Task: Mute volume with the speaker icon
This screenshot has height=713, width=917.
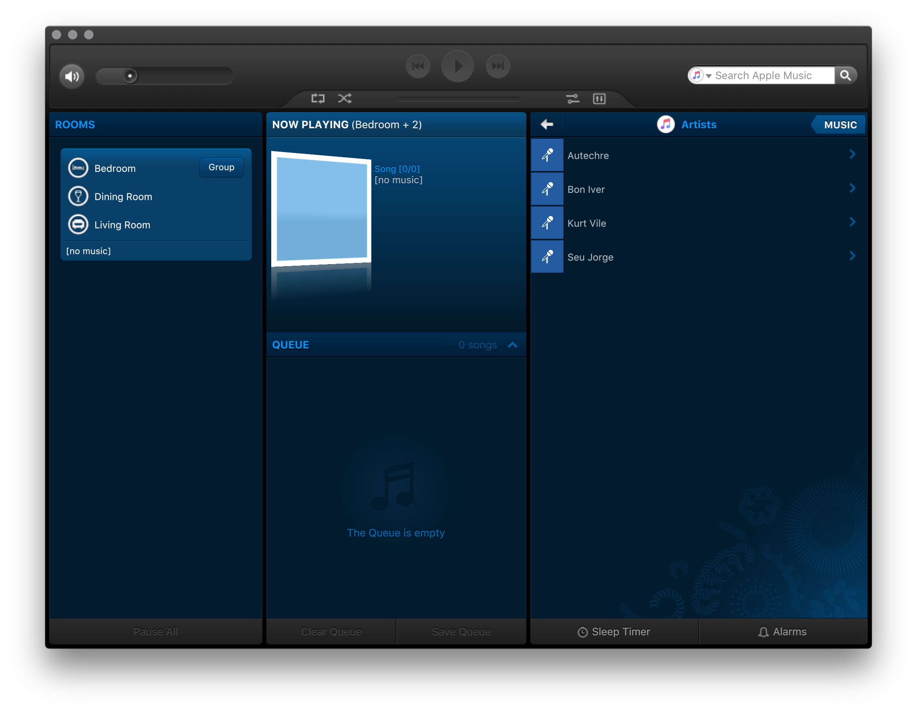Action: coord(72,76)
